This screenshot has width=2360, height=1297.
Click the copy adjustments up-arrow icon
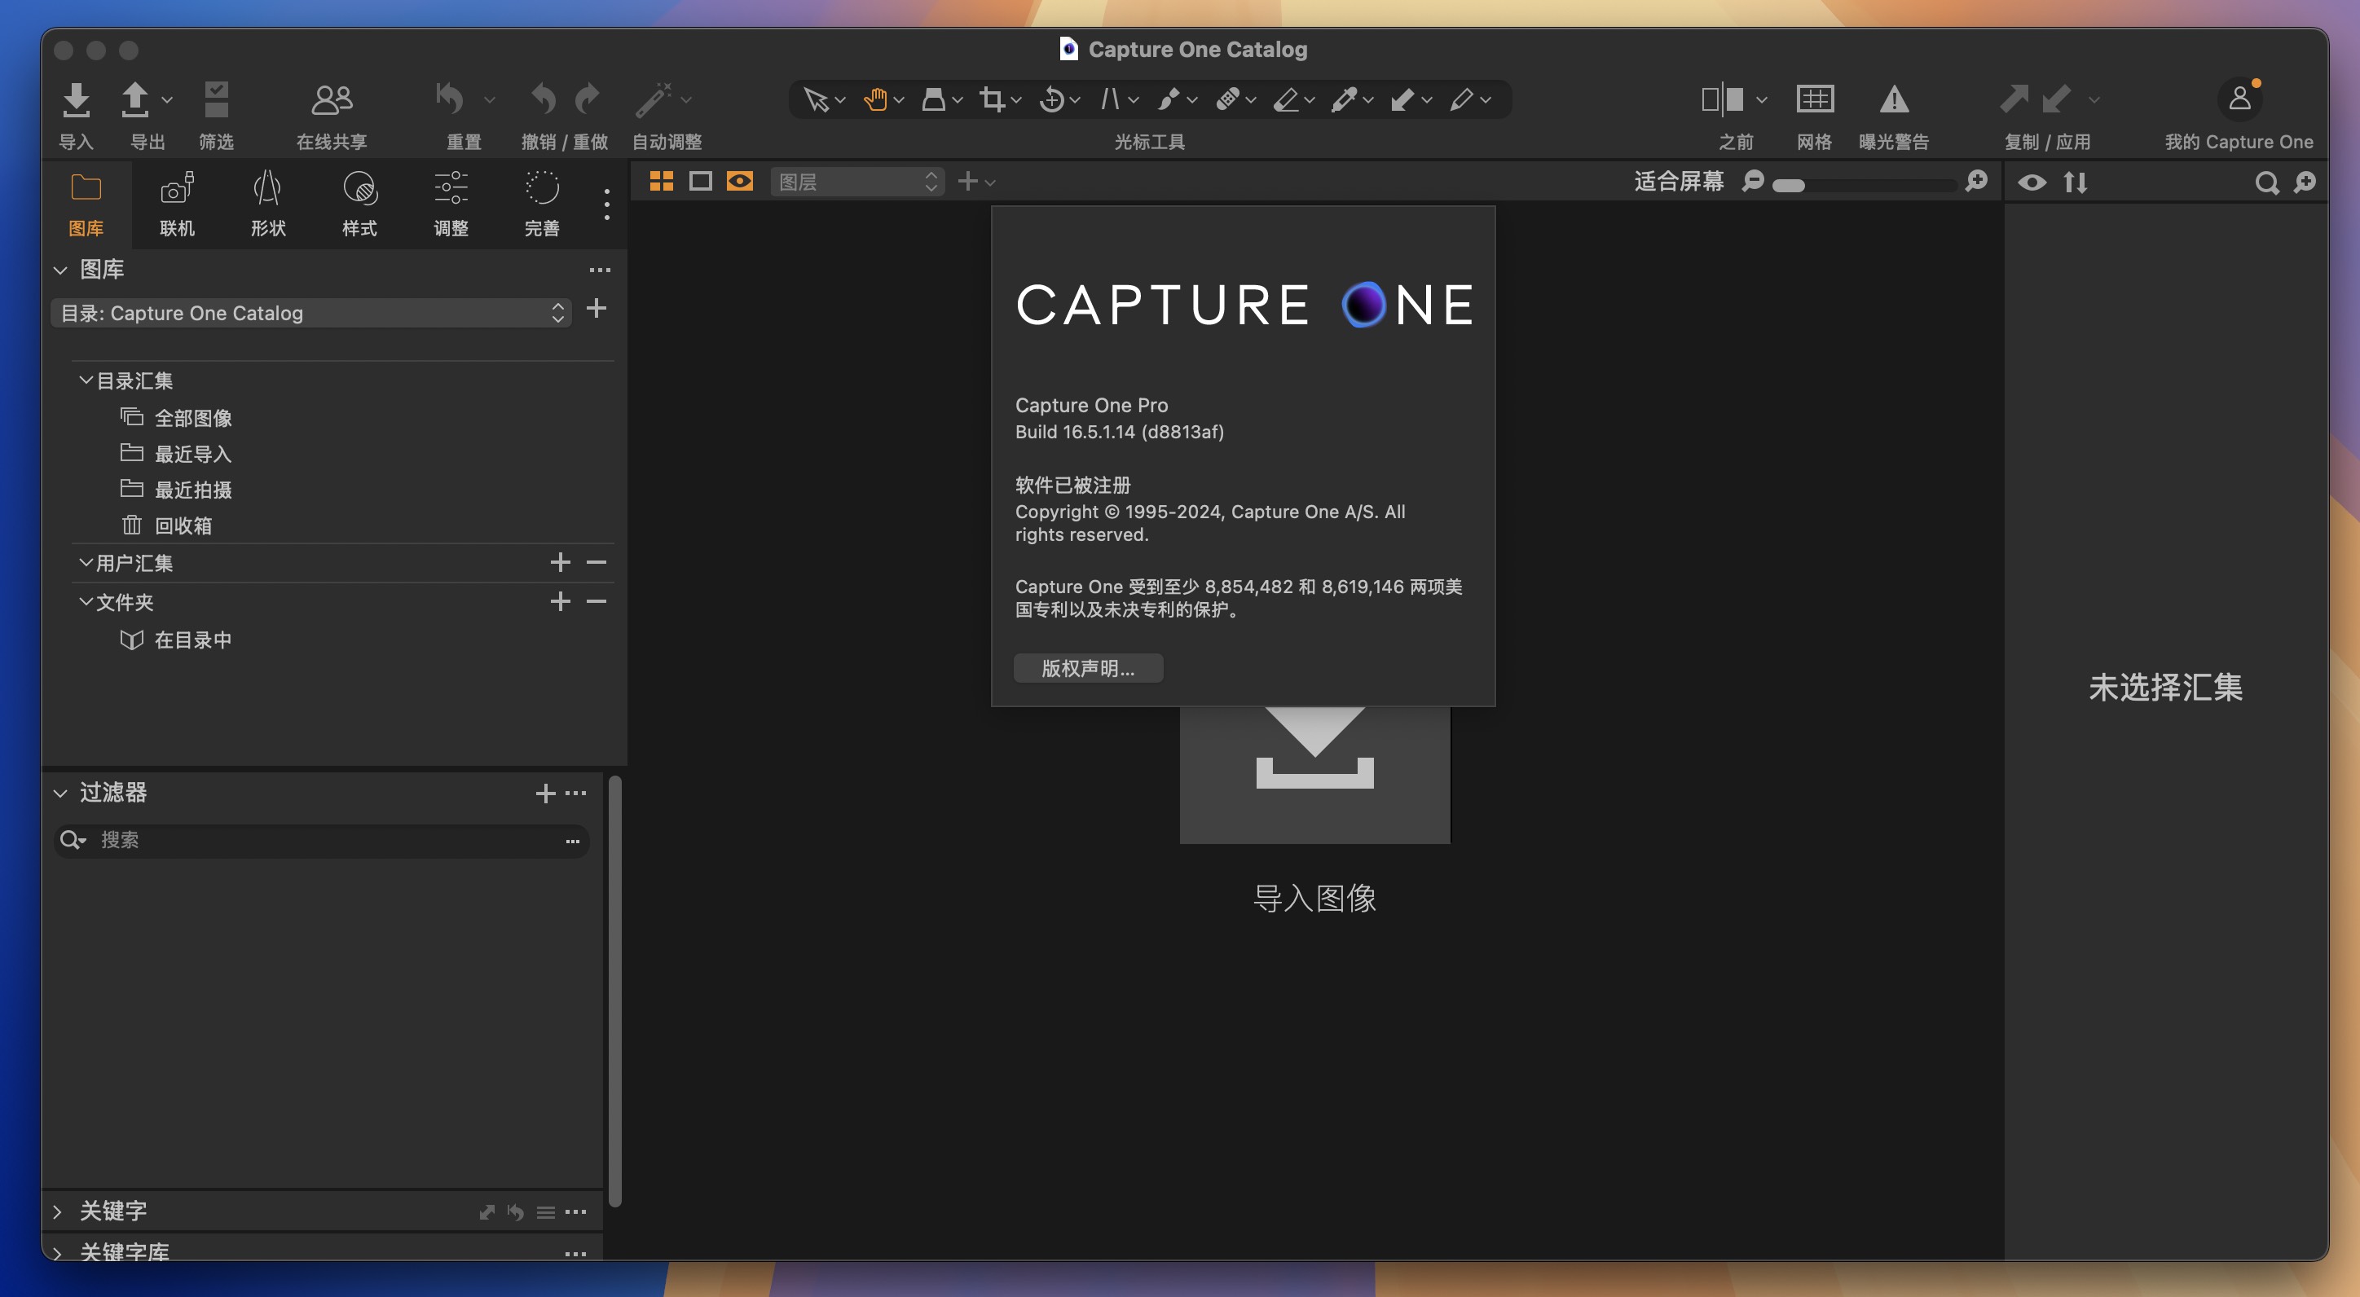tap(2014, 98)
